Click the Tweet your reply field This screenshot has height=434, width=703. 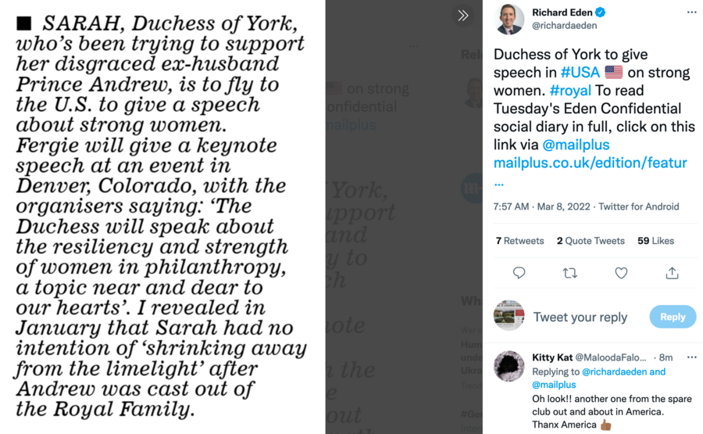[x=580, y=317]
